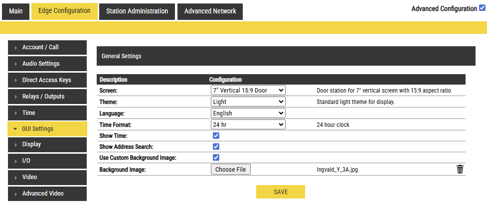This screenshot has width=487, height=202.
Task: Open the Display sidebar section
Action: click(x=47, y=144)
